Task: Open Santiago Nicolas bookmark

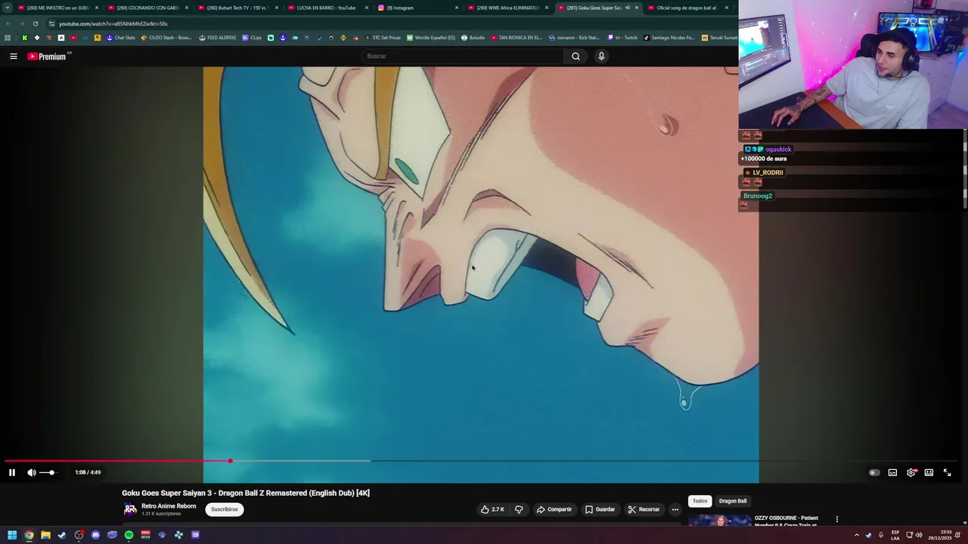Action: 669,38
